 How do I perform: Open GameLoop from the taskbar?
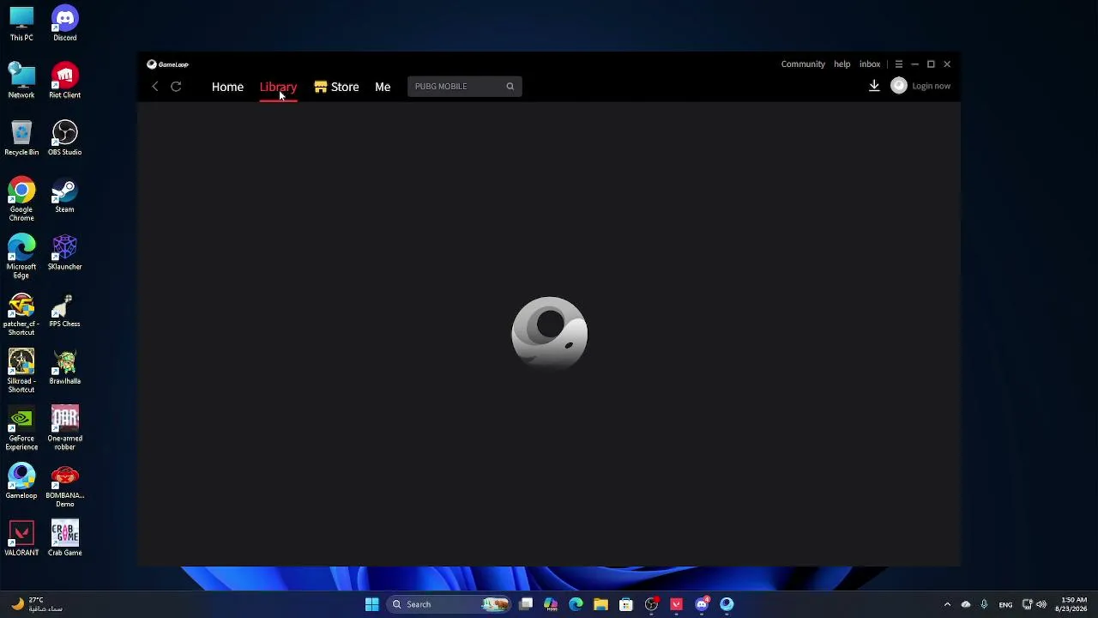pos(727,604)
